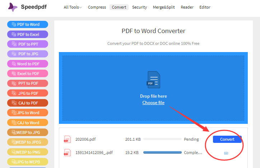Screen dimensions: 260x168
Task: Open the Security menu
Action: [139, 7]
